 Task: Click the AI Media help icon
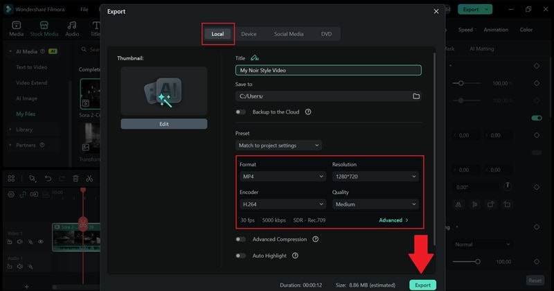[42, 51]
